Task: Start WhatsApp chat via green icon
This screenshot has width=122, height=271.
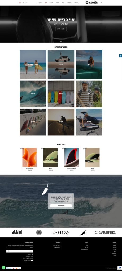Action: coord(3,268)
